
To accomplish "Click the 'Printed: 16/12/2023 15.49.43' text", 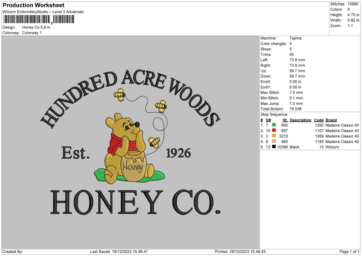I will click(x=240, y=251).
